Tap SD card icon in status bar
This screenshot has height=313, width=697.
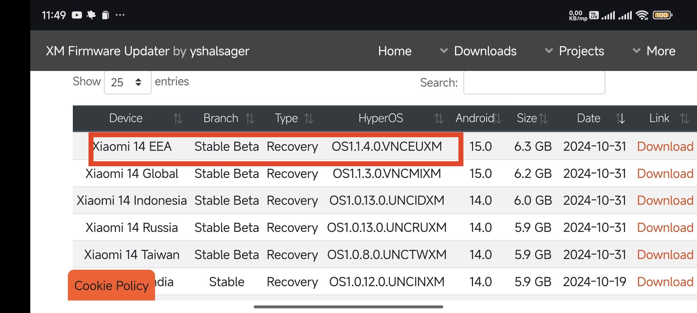(x=105, y=15)
